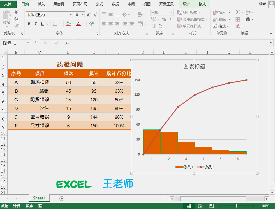Open the 单元格样式 dropdown
Screen dimensions: 275x209
(190, 26)
